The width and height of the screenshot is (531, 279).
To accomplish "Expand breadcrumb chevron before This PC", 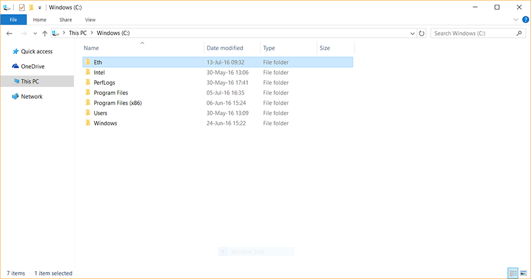I will [x=64, y=33].
